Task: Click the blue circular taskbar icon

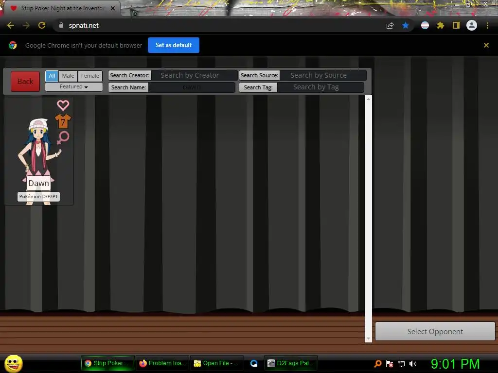Action: 254,363
